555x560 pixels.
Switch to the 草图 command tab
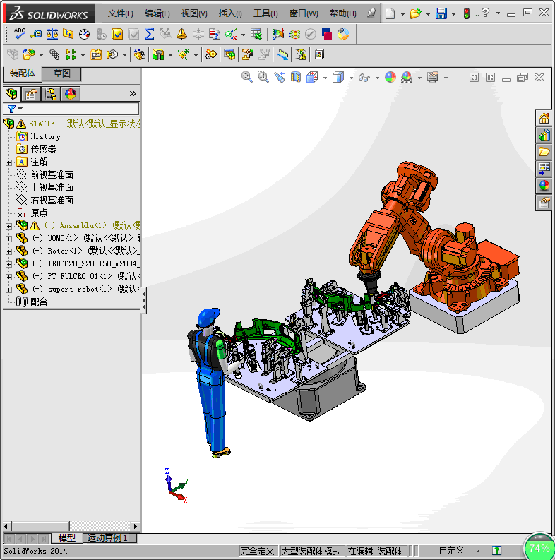point(61,73)
